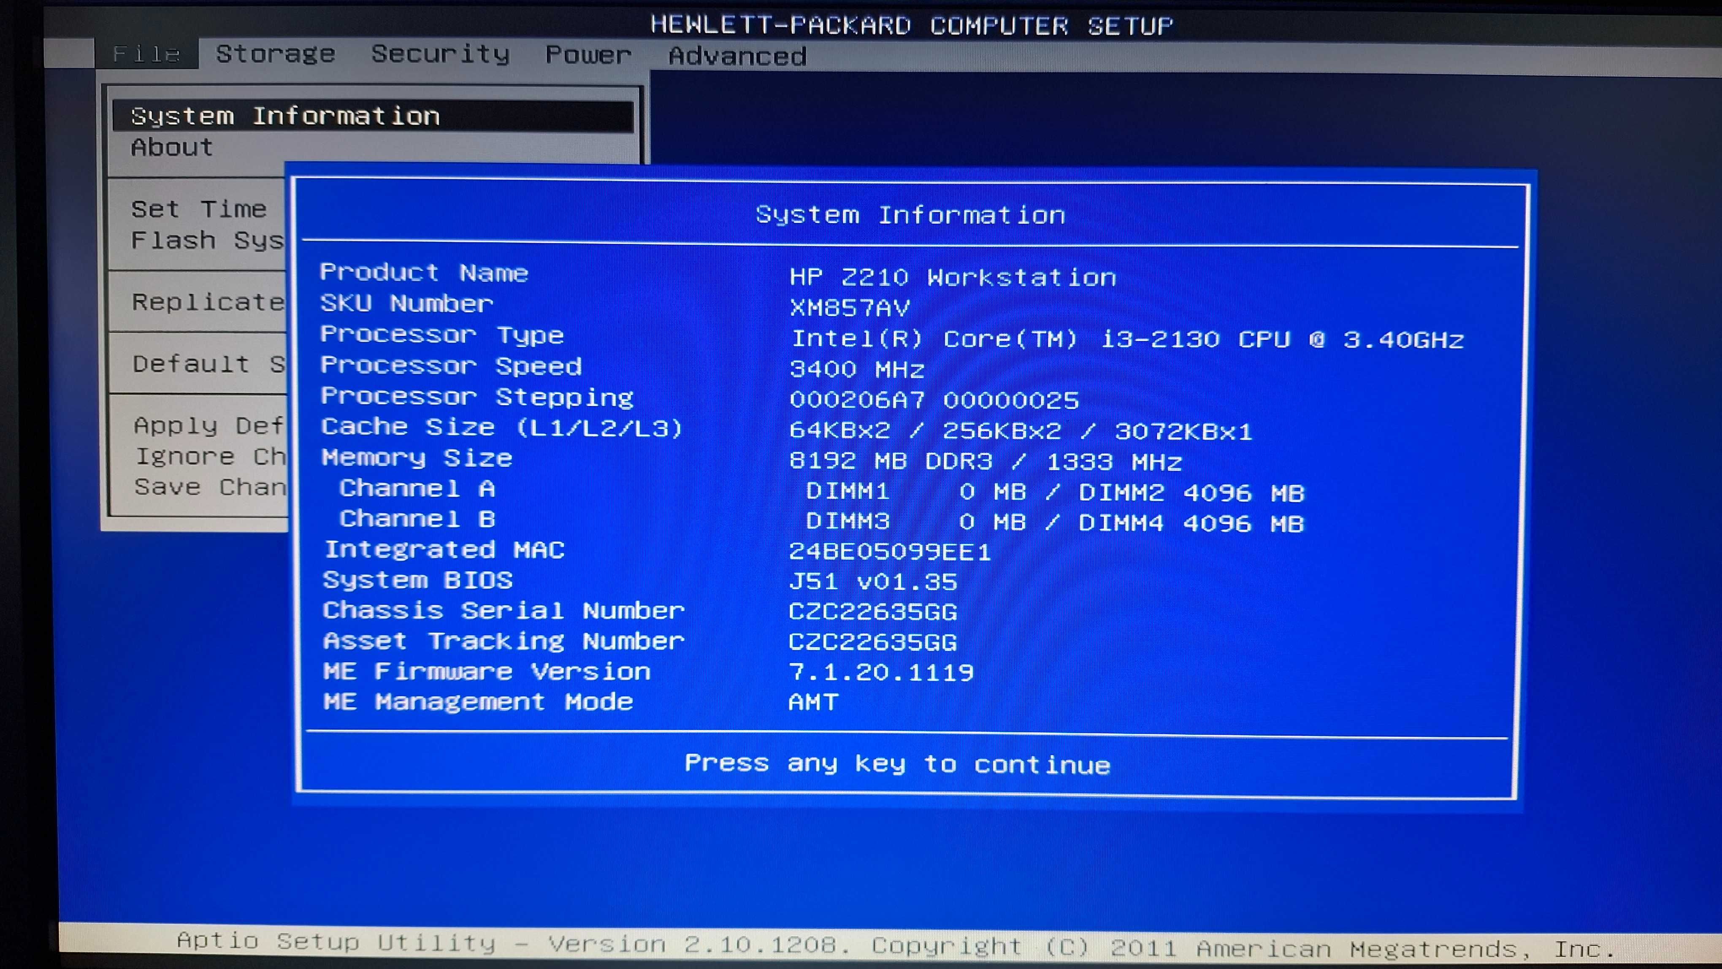Select the HP Z210 Workstation value
Image resolution: width=1722 pixels, height=969 pixels.
tap(953, 277)
